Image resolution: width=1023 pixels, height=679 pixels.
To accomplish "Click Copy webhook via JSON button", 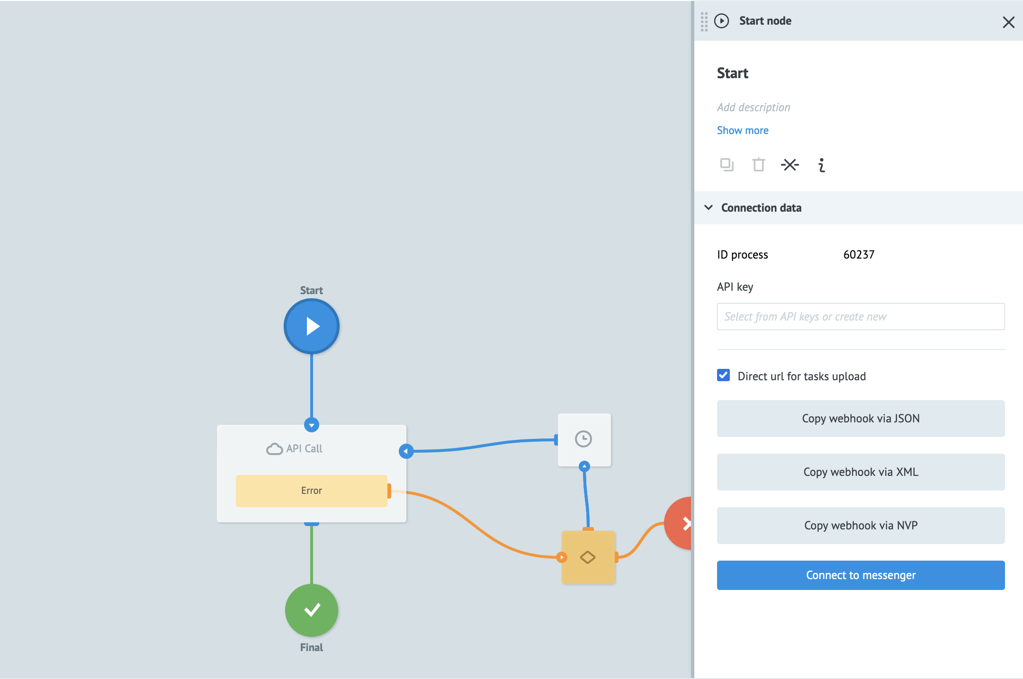I will click(x=860, y=418).
